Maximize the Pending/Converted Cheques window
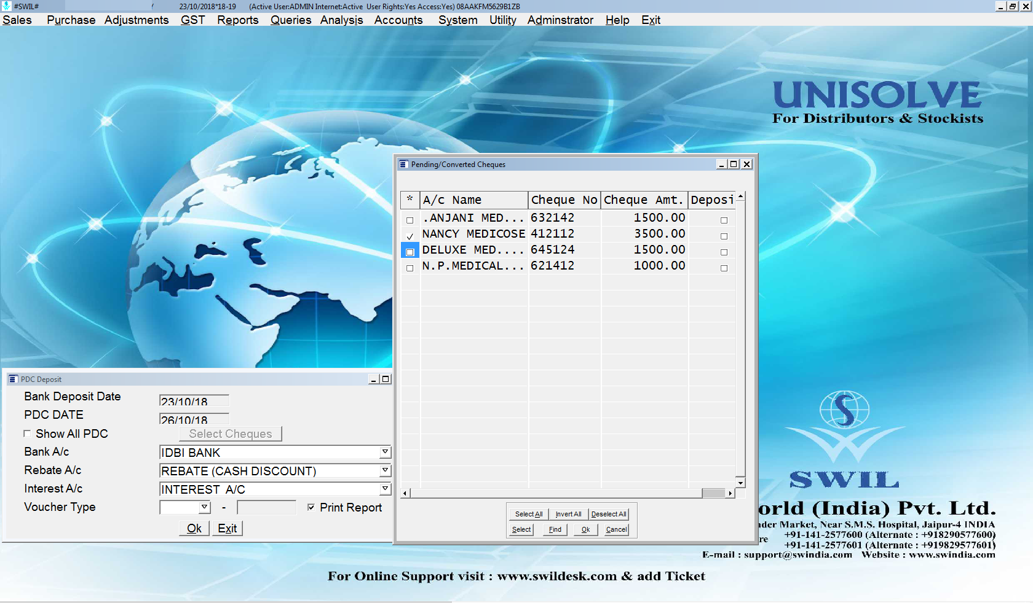Image resolution: width=1033 pixels, height=603 pixels. (x=734, y=165)
